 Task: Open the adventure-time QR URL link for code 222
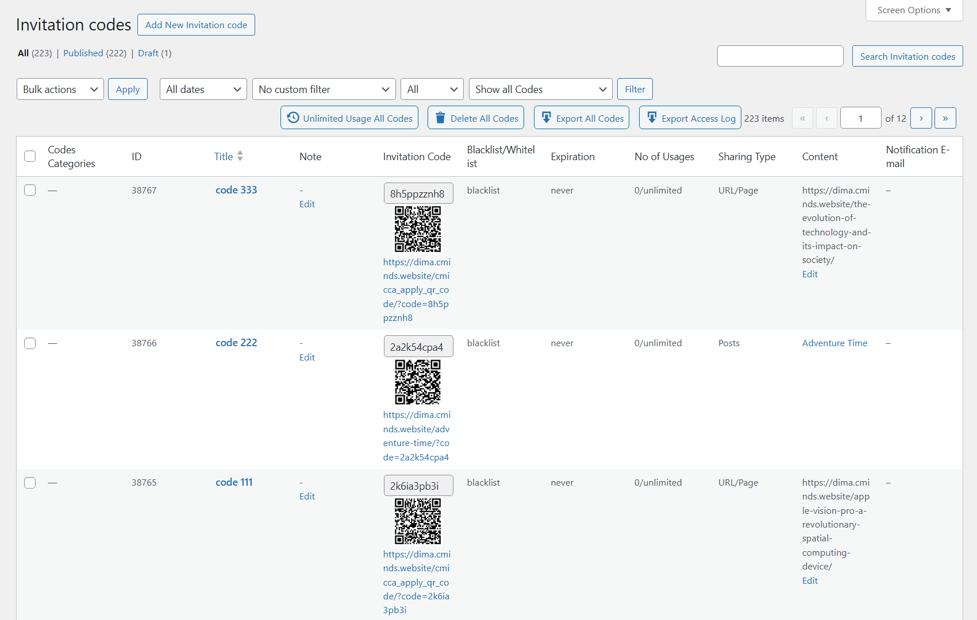point(417,436)
